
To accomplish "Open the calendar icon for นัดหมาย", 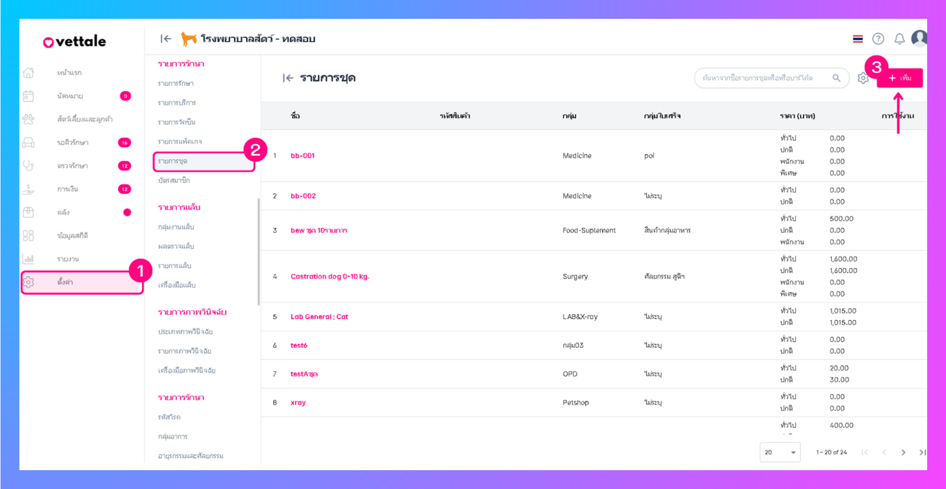I will [x=28, y=96].
